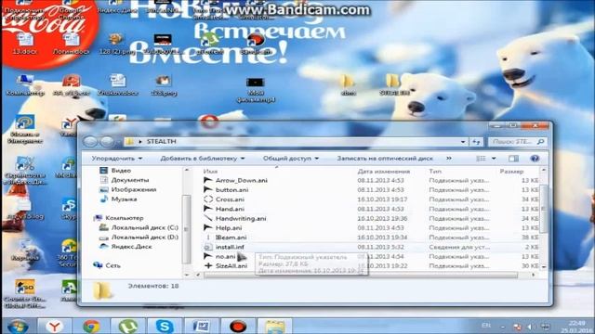Click the refresh button beside address bar
The height and width of the screenshot is (334, 595).
tap(476, 142)
